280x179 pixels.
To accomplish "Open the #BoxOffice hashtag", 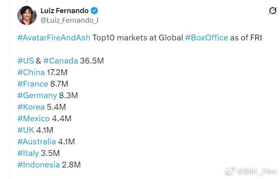I will pos(206,38).
